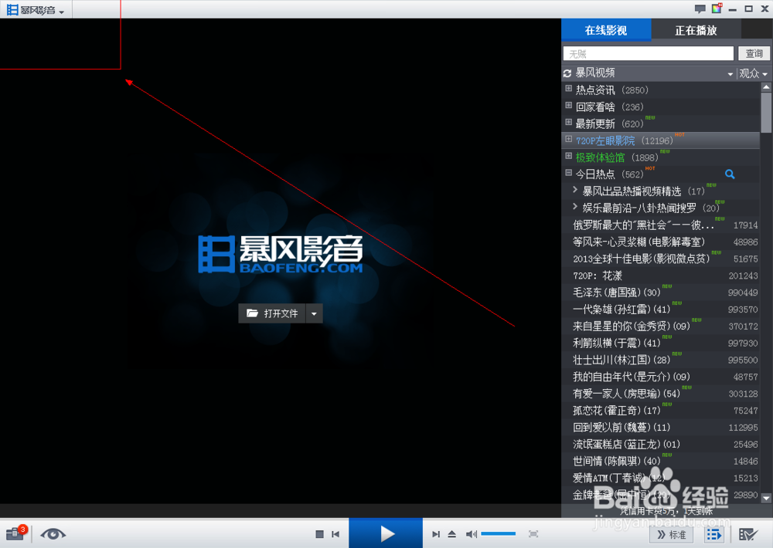773x548 pixels.
Task: Click the 查询 search button
Action: pyautogui.click(x=754, y=53)
